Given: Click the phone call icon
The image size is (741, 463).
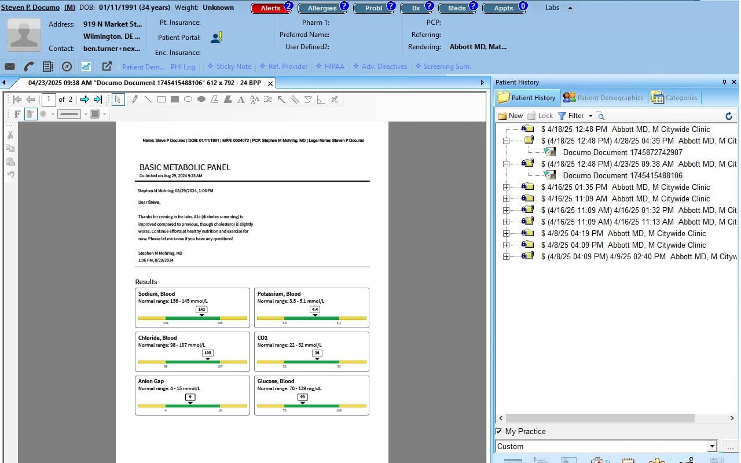Looking at the screenshot, I should coord(28,67).
